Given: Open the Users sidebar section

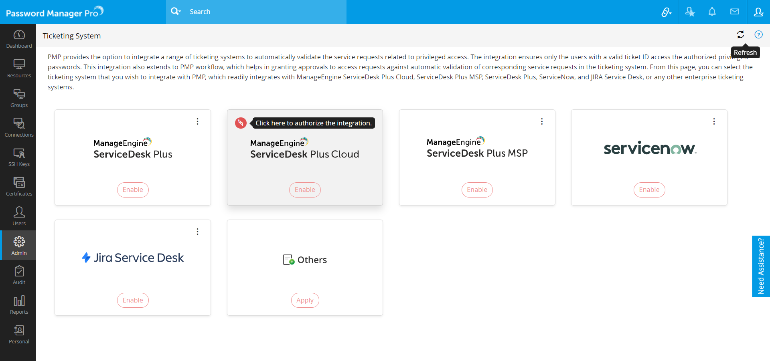Looking at the screenshot, I should click(19, 216).
